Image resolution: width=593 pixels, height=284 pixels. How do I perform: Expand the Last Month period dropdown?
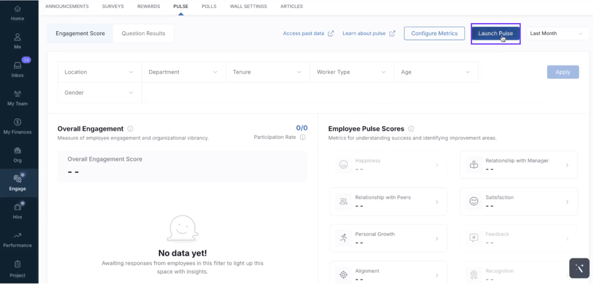pos(557,34)
